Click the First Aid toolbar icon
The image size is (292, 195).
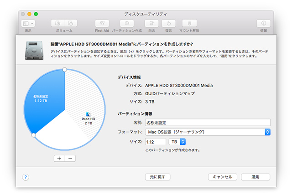(x=102, y=23)
